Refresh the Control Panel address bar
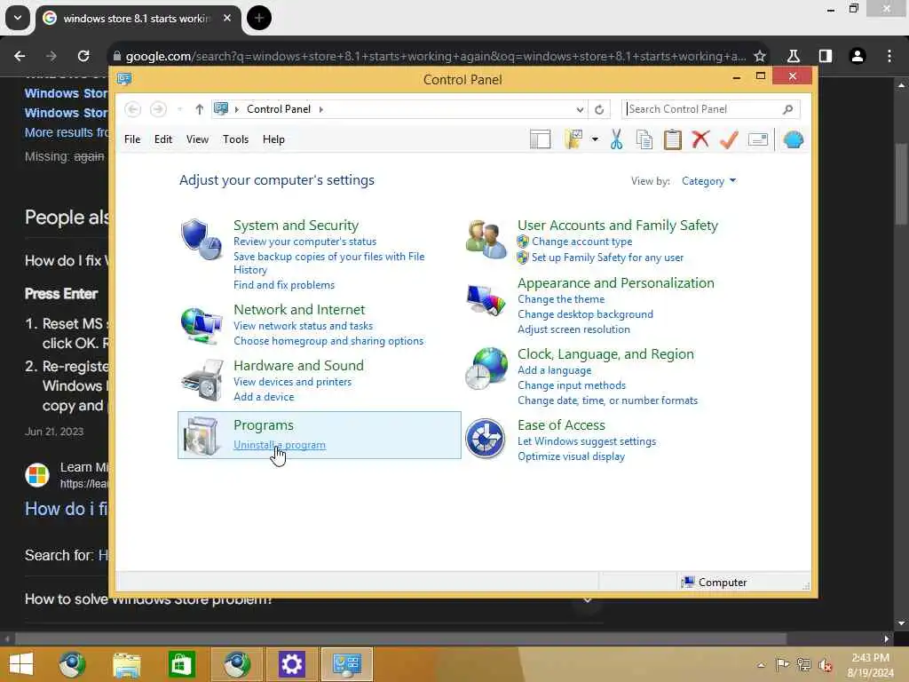 click(599, 109)
